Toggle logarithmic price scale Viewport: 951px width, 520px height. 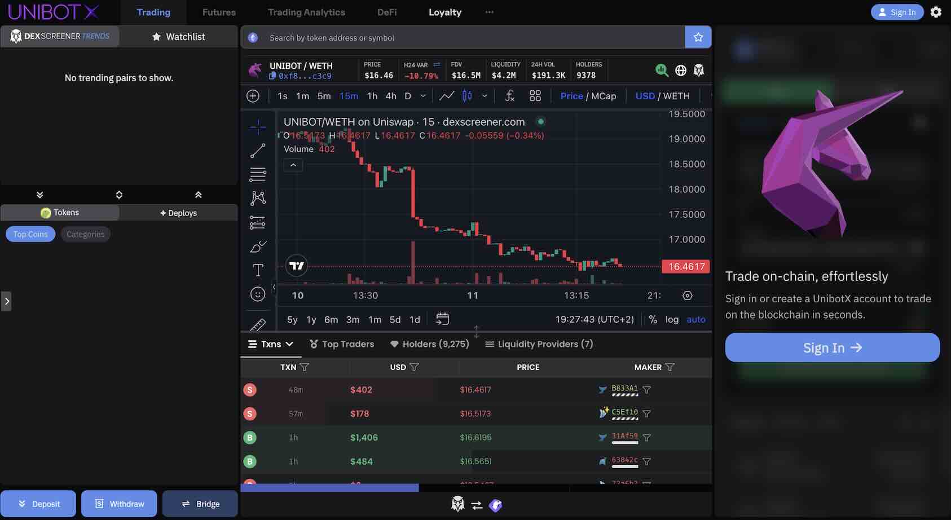click(x=672, y=319)
